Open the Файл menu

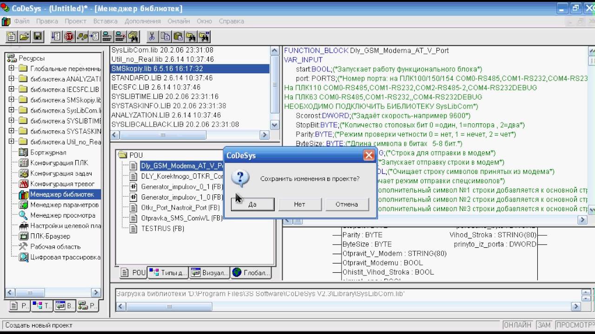click(22, 21)
